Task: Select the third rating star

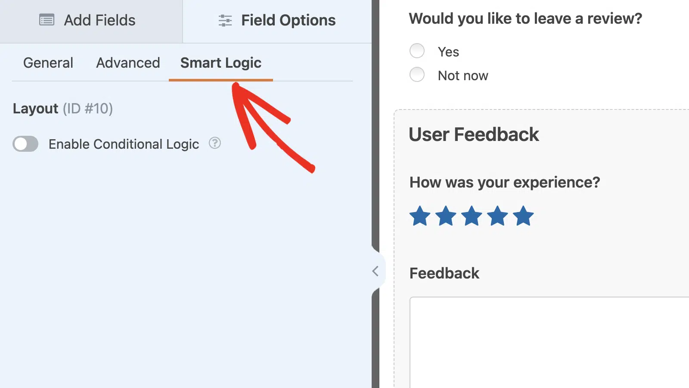Action: tap(472, 216)
